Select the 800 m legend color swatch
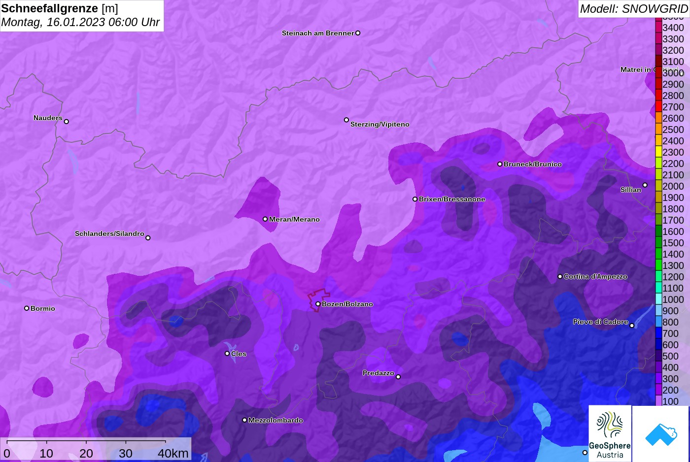 (658, 322)
